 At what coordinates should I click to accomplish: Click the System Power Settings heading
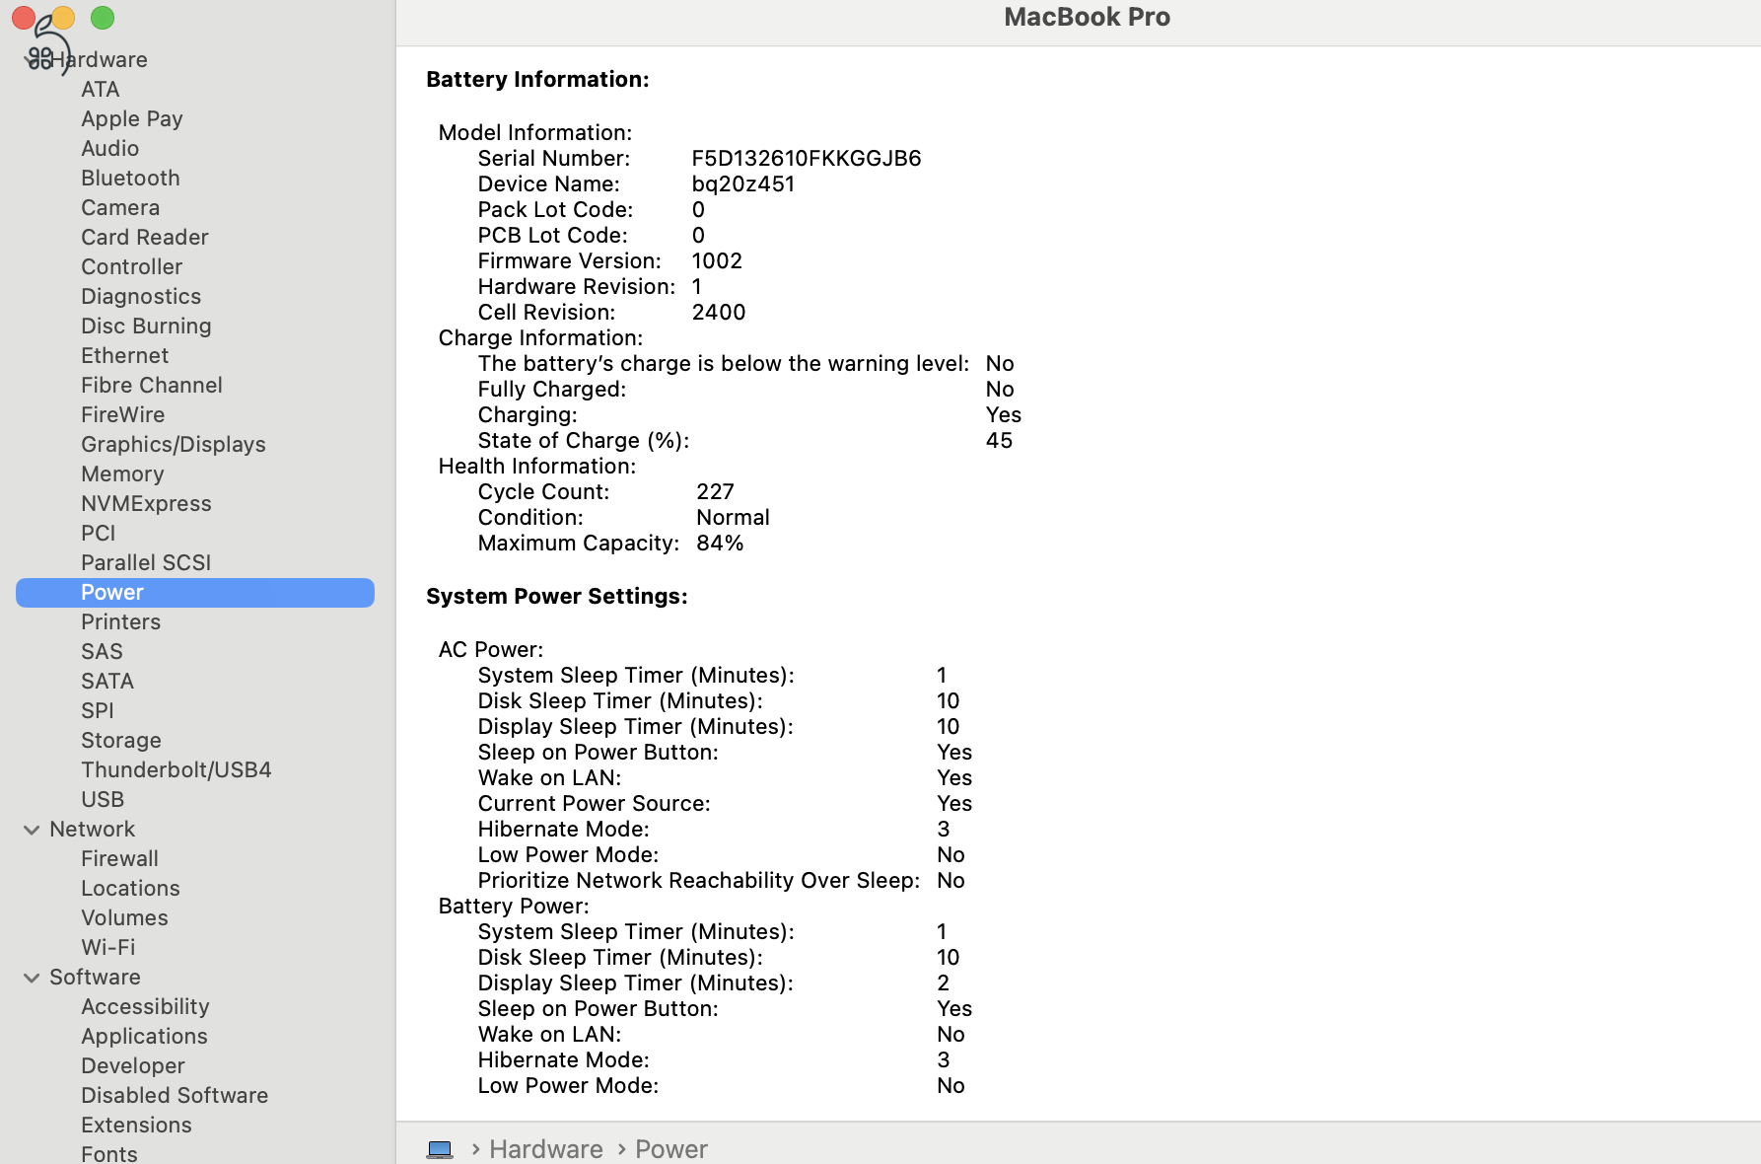point(557,597)
